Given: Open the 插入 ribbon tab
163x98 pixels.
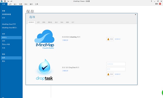Looking at the screenshot, I should click(15, 4).
